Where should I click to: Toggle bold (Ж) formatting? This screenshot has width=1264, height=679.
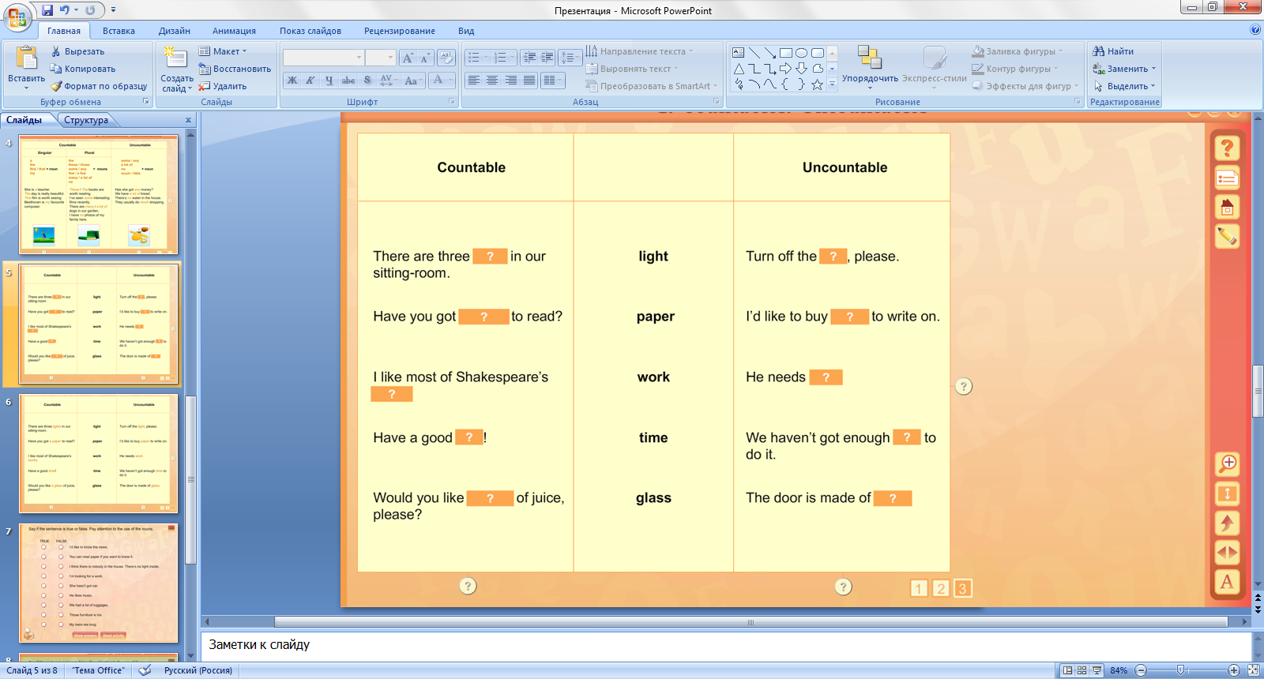pyautogui.click(x=292, y=81)
